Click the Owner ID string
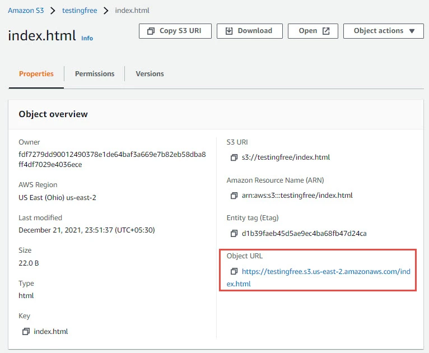This screenshot has width=429, height=353. [x=112, y=154]
